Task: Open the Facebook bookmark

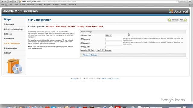Action: coord(30,5)
